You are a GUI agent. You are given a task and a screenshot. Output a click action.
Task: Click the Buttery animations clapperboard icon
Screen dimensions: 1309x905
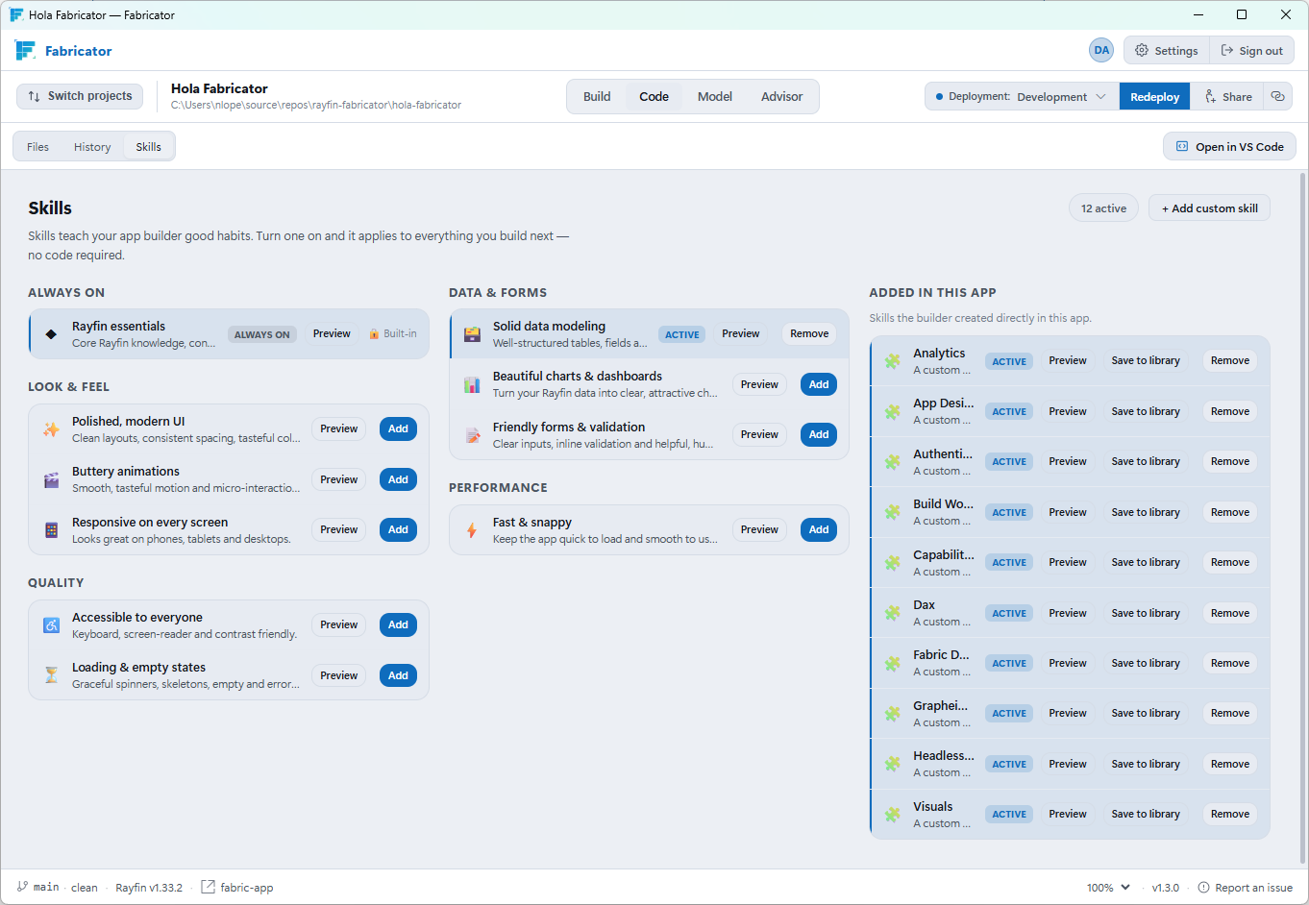51,479
